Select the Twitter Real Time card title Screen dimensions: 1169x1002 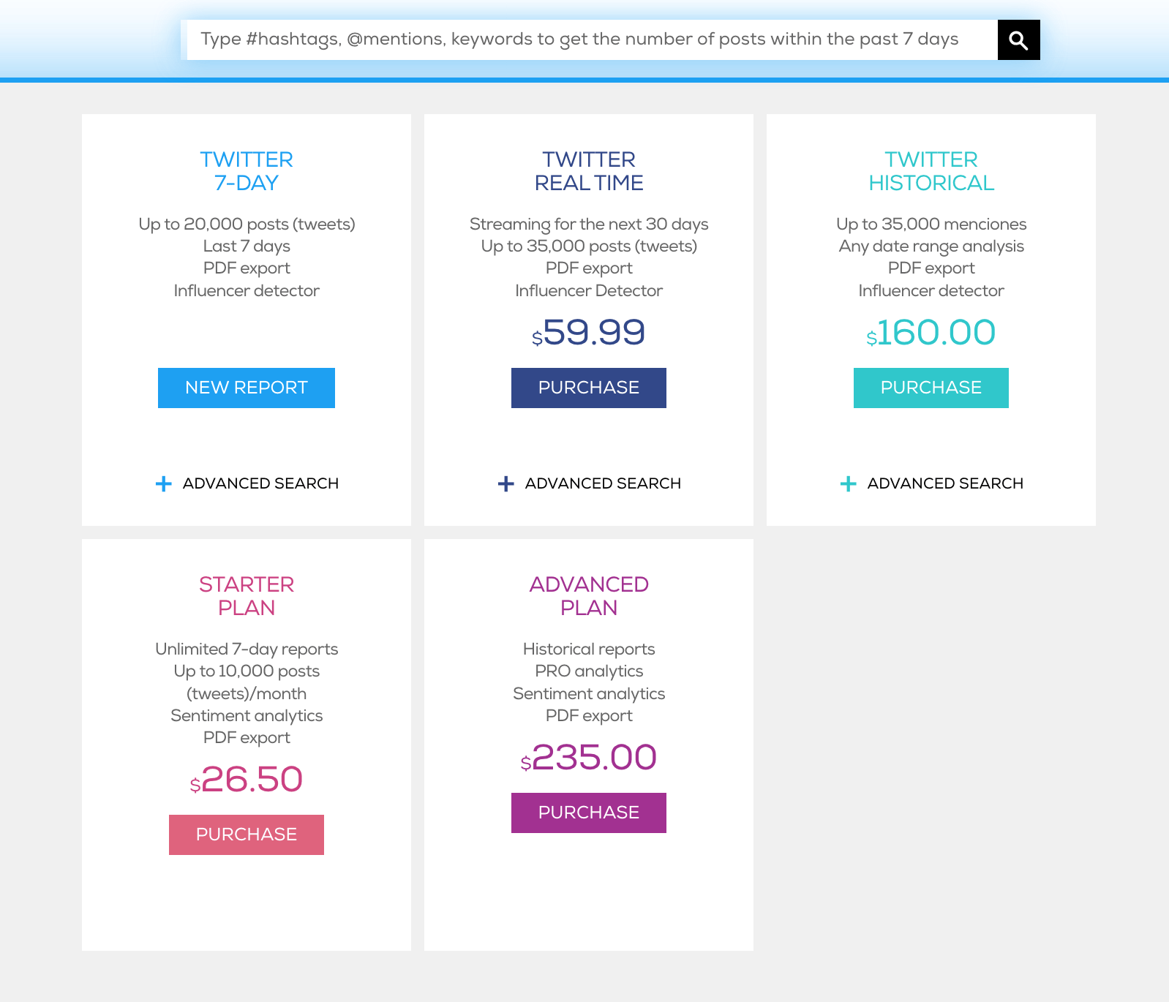pyautogui.click(x=588, y=171)
